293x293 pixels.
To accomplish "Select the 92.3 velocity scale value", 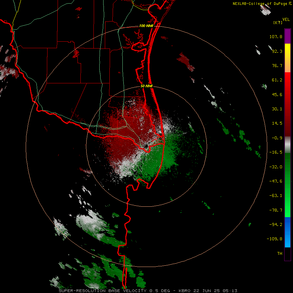I will [x=277, y=51].
